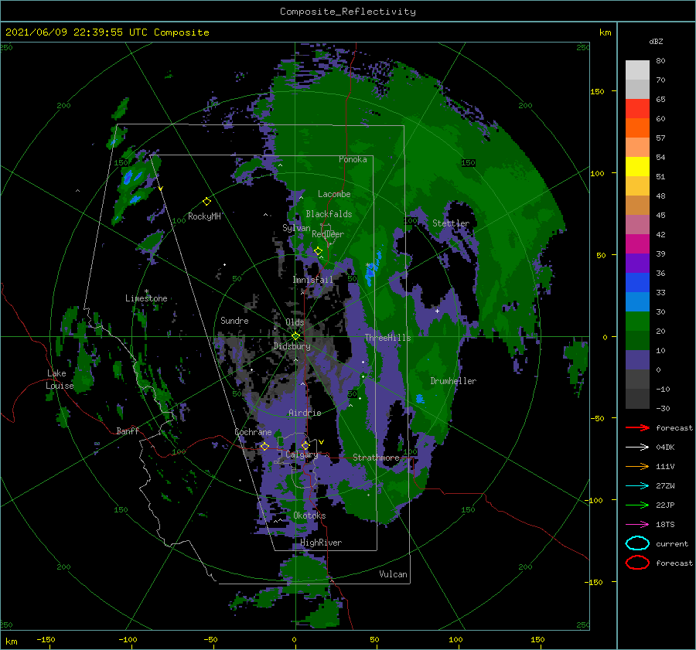
Task: Select the purple 36-39 dBZ swatch
Action: [x=637, y=263]
